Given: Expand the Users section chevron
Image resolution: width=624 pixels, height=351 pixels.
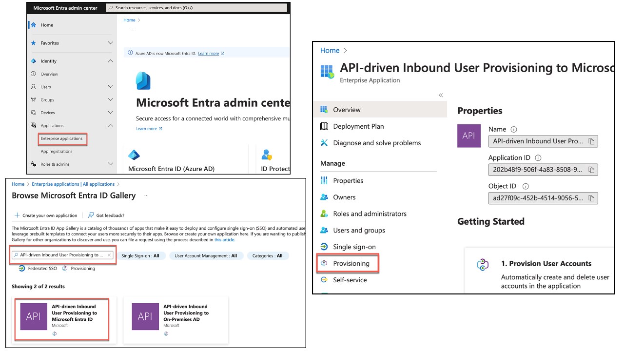Looking at the screenshot, I should (x=110, y=87).
